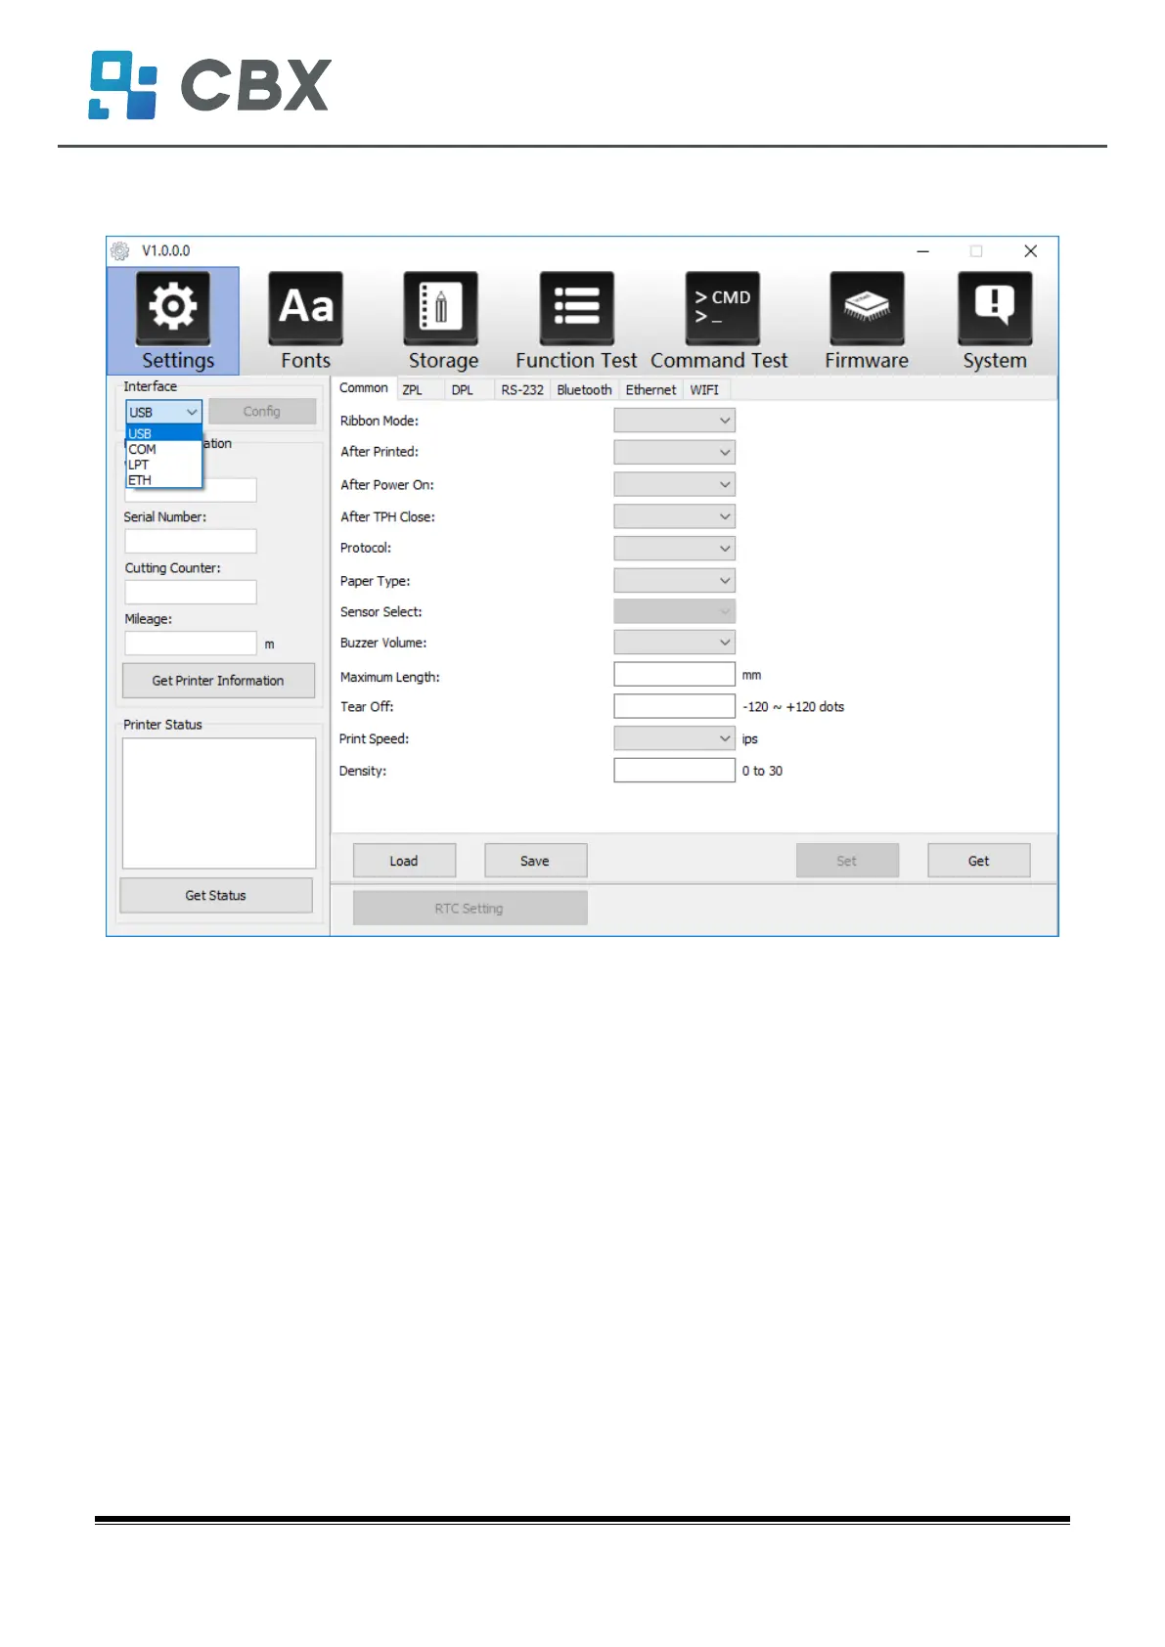
Task: Expand the Buzzer Volume dropdown
Action: click(x=674, y=643)
